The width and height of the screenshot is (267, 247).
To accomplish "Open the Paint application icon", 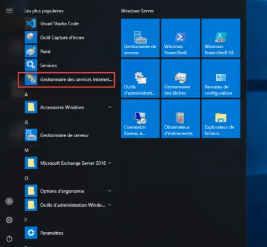I will [x=31, y=51].
